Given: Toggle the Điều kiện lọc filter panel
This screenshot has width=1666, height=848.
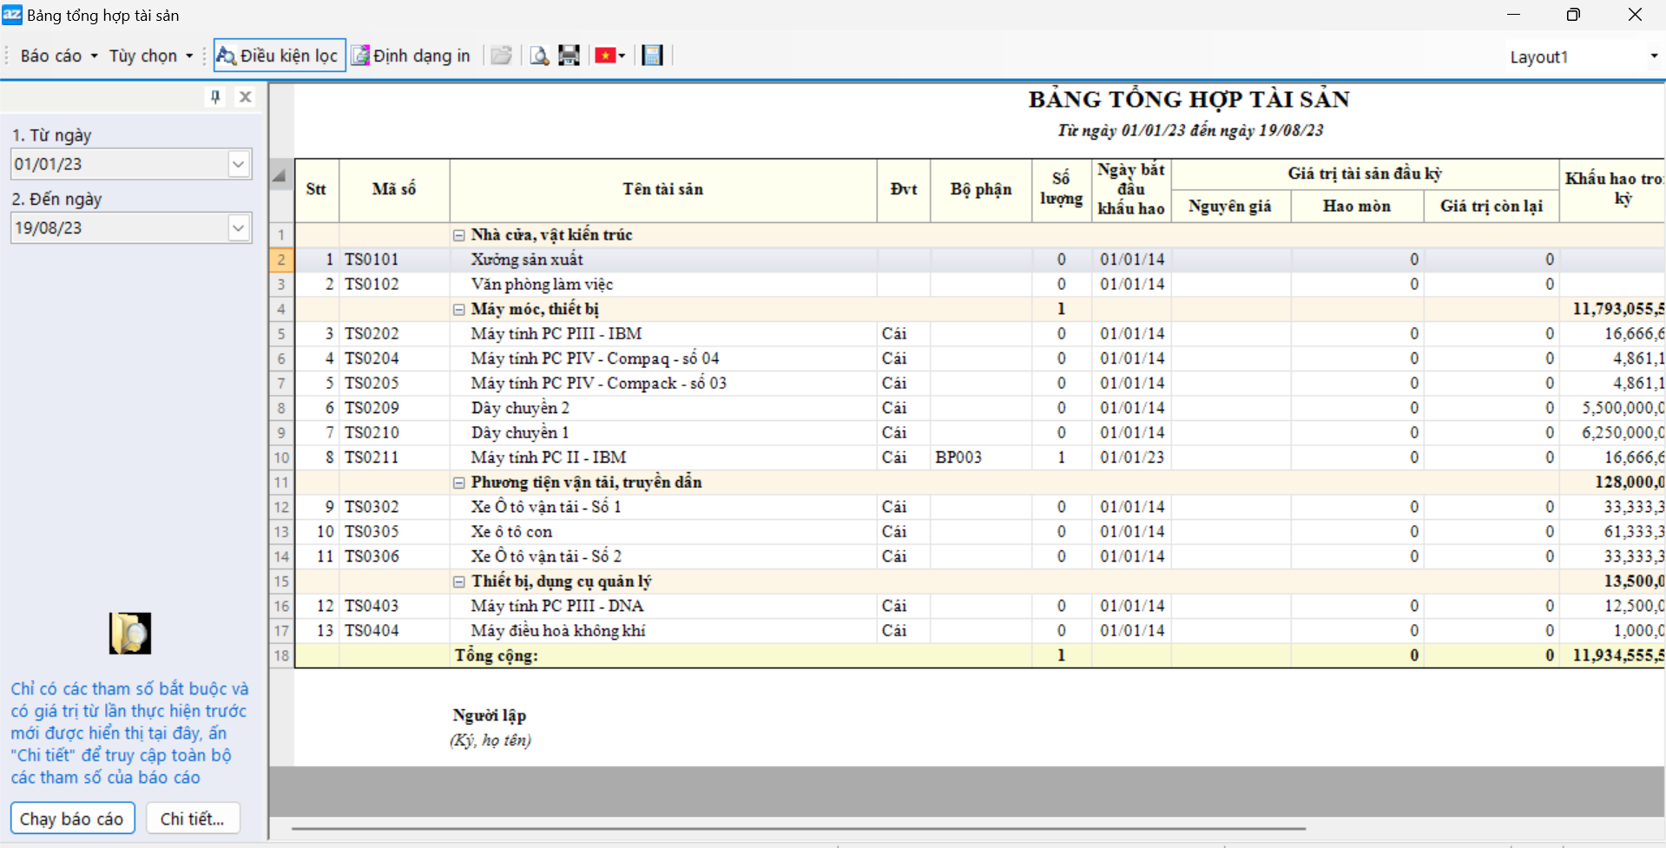Looking at the screenshot, I should [280, 56].
